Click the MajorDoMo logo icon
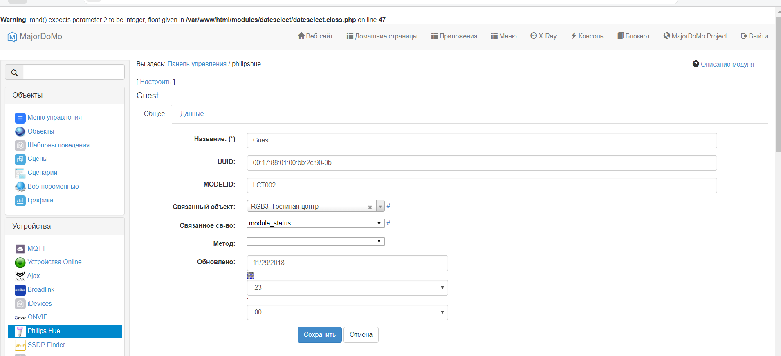 12,37
